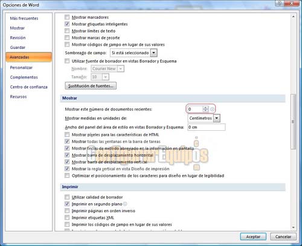Enable Utilizar fuente de borrador checkbox
Screen dimensions: 302x246
point(67,61)
